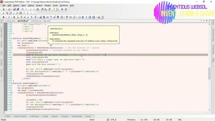Viewport: 215px width, 121px height.
Task: Click editor scrollbar down arrow
Action: pyautogui.click(x=209, y=110)
